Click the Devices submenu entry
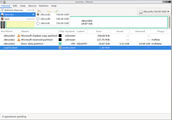The height and width of the screenshot is (120, 172). [18, 15]
